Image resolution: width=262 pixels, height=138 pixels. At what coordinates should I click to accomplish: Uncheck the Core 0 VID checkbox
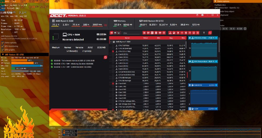coord(113,84)
